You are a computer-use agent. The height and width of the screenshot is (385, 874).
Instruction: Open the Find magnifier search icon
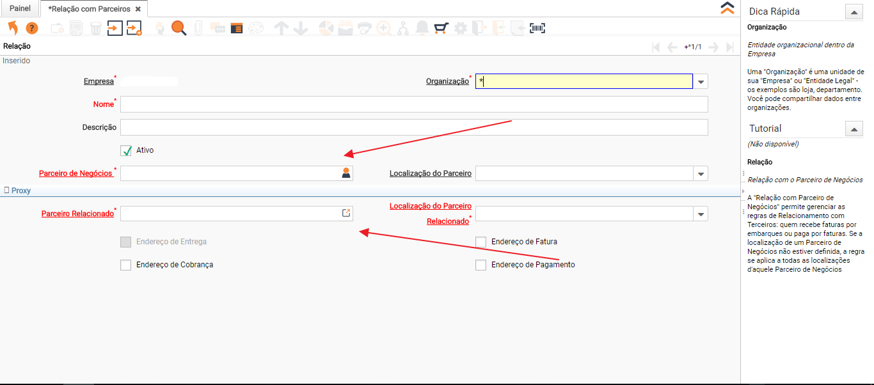click(x=179, y=28)
